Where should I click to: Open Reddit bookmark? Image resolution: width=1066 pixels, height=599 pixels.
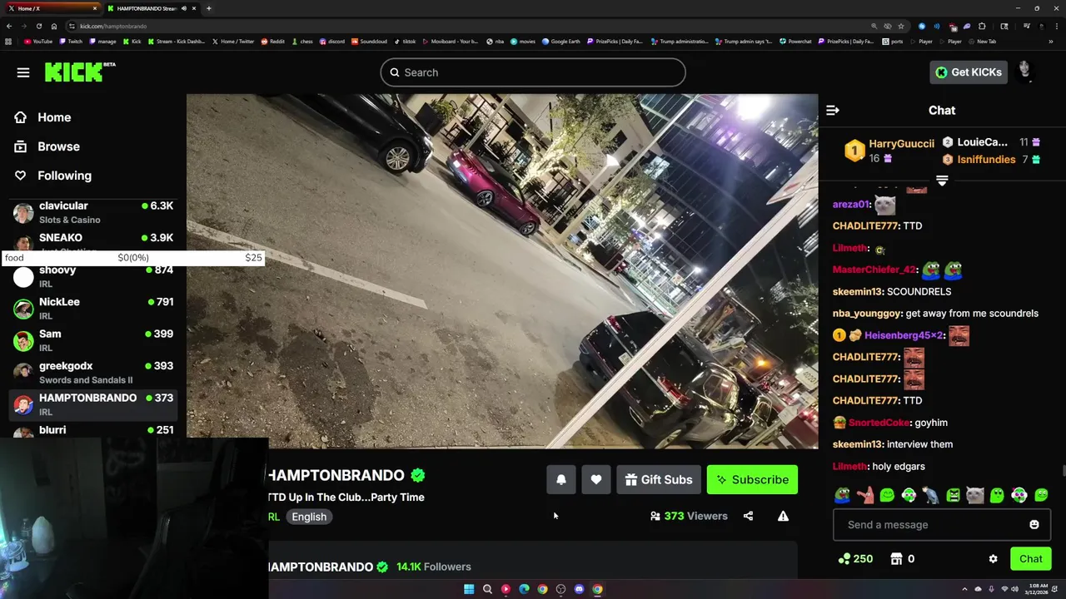coord(272,41)
